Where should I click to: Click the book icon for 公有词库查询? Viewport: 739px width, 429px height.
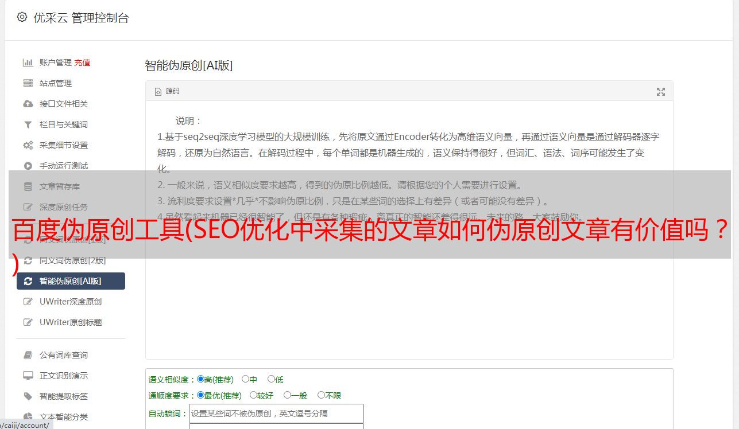click(28, 355)
